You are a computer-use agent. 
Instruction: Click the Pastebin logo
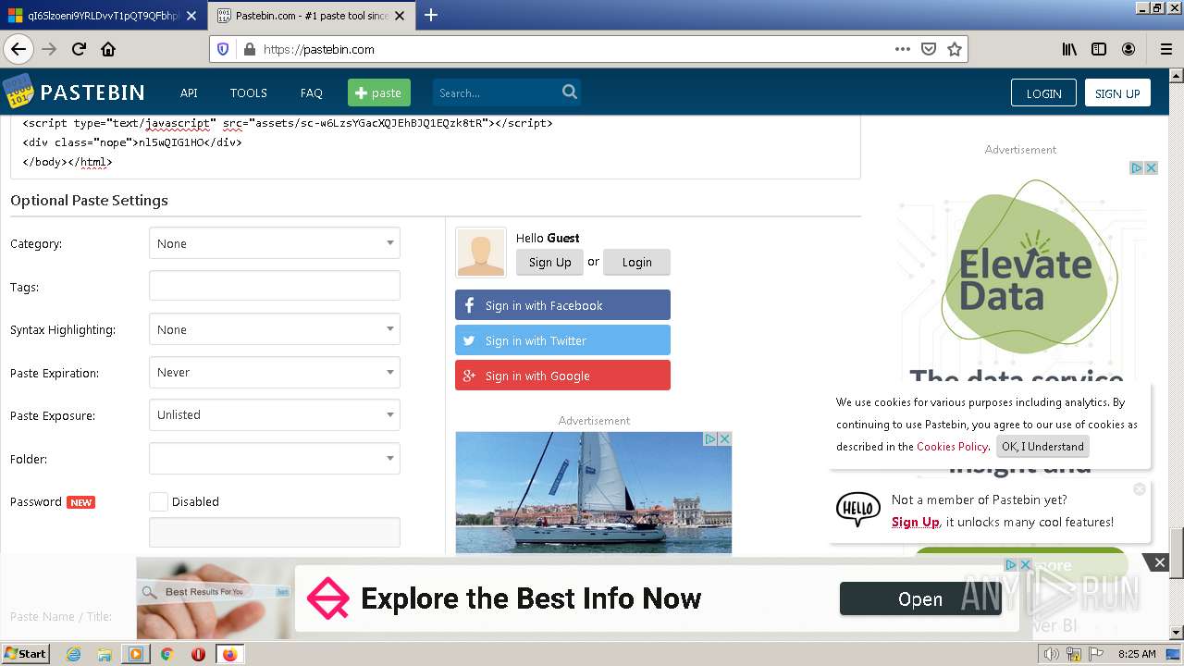tap(74, 92)
